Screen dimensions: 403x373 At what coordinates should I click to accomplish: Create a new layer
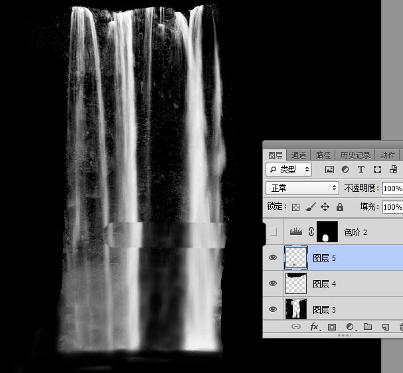pyautogui.click(x=384, y=327)
